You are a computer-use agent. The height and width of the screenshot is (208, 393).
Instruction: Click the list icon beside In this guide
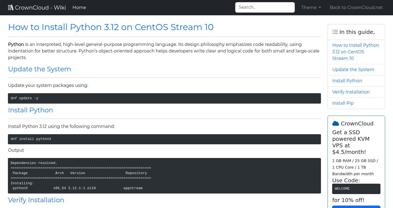click(335, 32)
